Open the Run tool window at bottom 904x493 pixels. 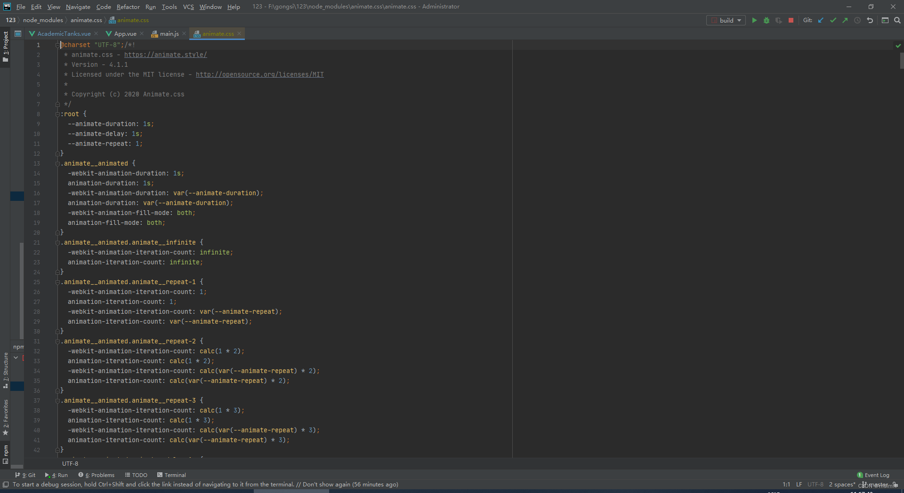[56, 475]
